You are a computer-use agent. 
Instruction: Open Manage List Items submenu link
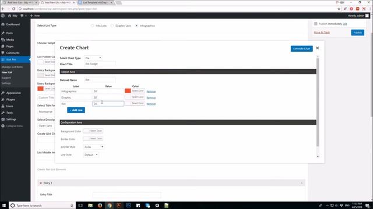click(12, 67)
